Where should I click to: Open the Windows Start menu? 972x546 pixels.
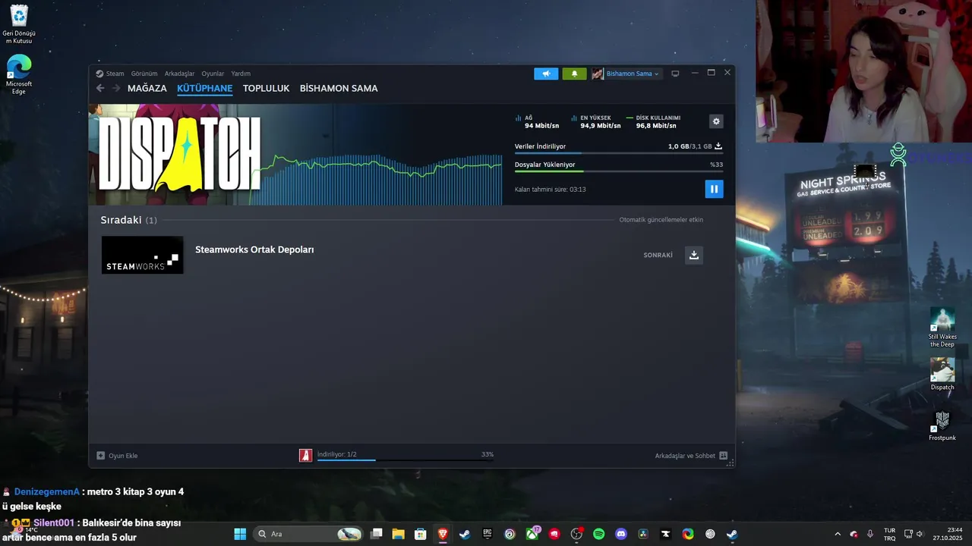240,534
